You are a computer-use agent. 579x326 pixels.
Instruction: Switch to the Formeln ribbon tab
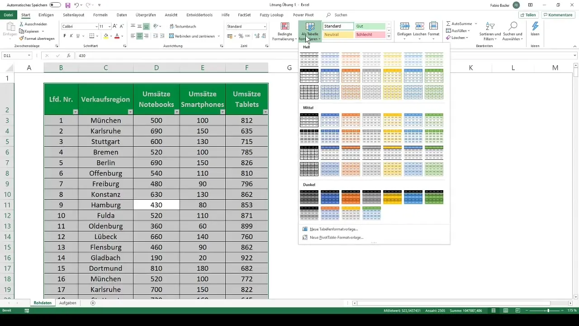click(x=100, y=15)
